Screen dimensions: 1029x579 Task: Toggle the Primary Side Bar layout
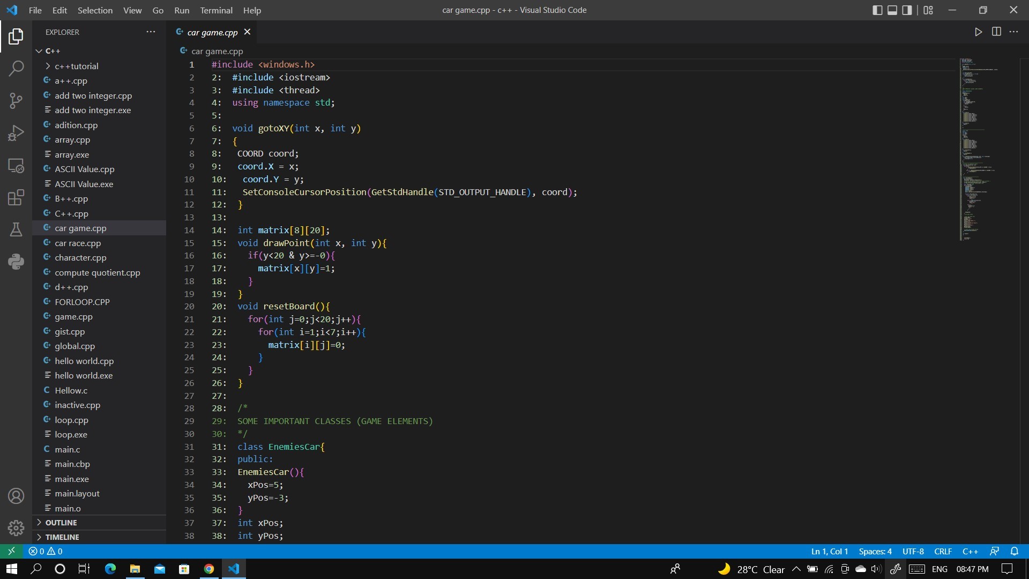pyautogui.click(x=877, y=10)
